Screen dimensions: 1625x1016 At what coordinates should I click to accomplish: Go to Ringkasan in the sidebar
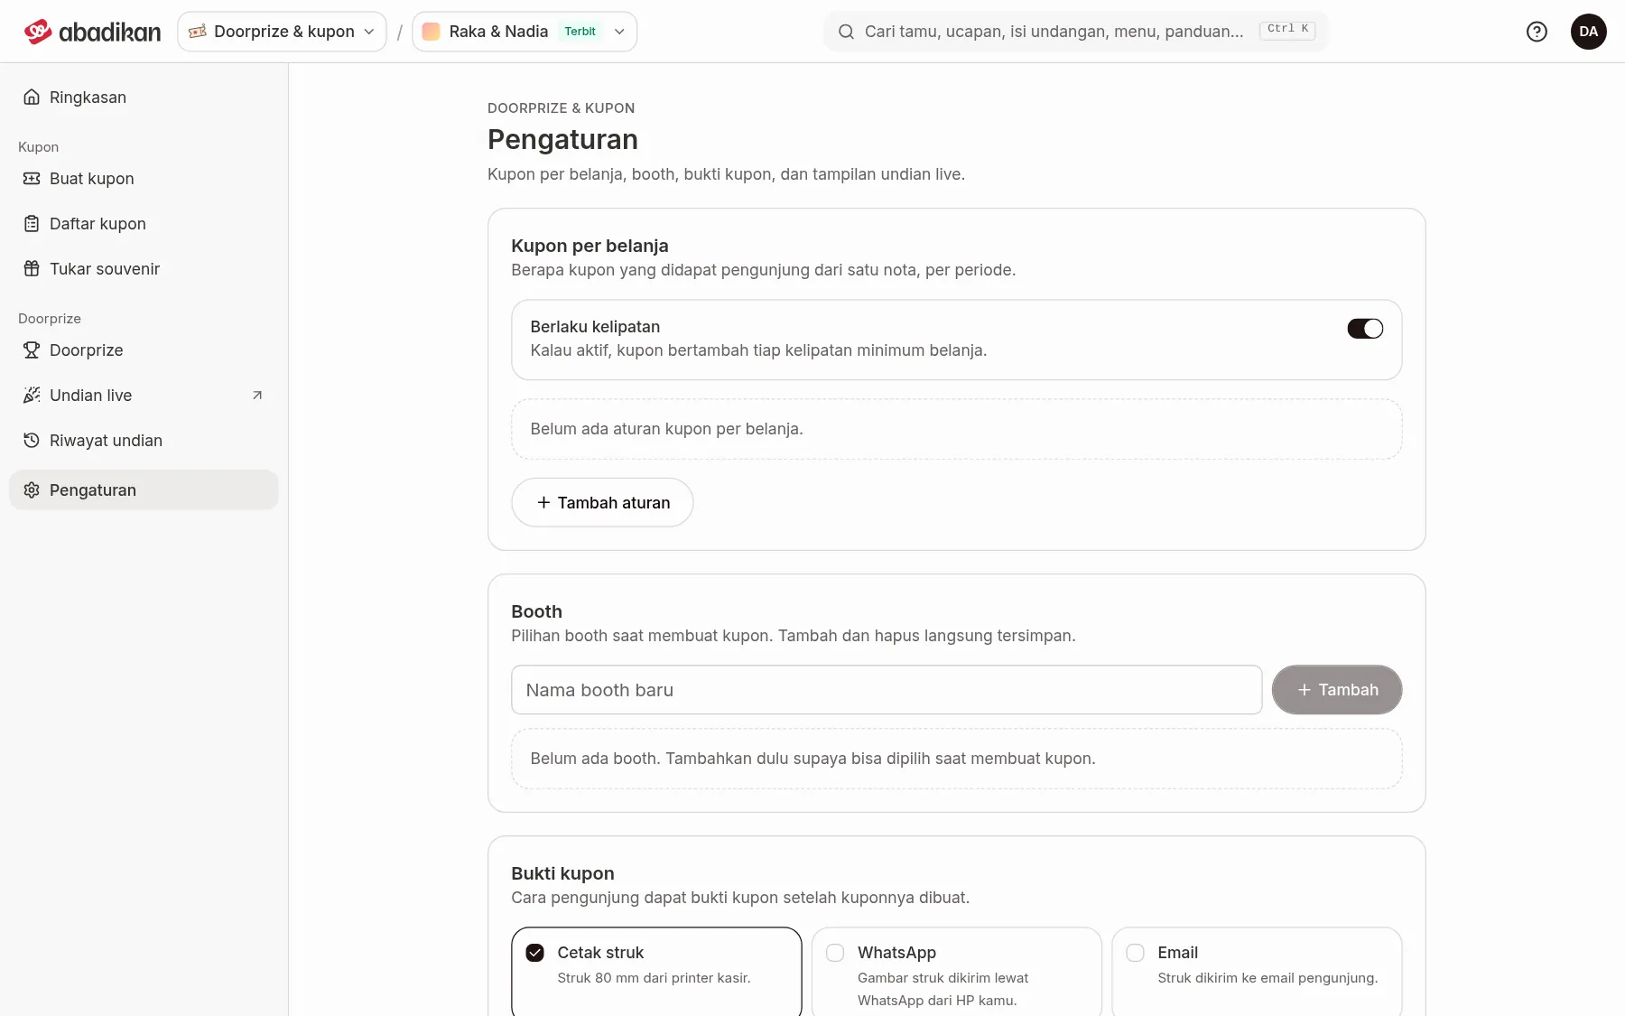pos(144,98)
